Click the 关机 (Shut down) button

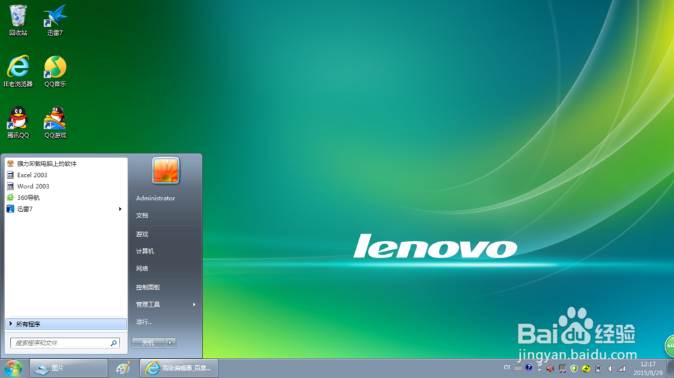pyautogui.click(x=148, y=343)
